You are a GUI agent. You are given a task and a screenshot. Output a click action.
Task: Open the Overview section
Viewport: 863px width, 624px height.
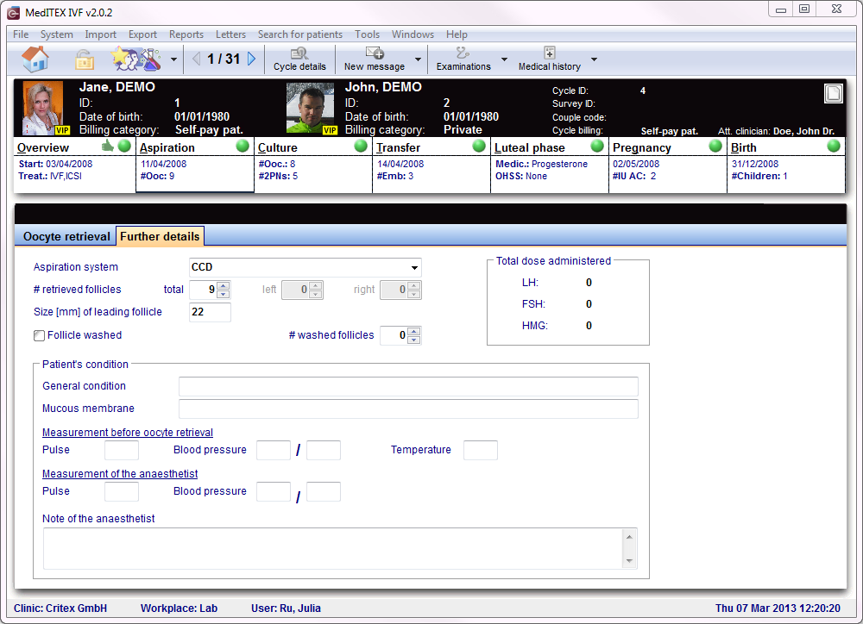tap(43, 148)
